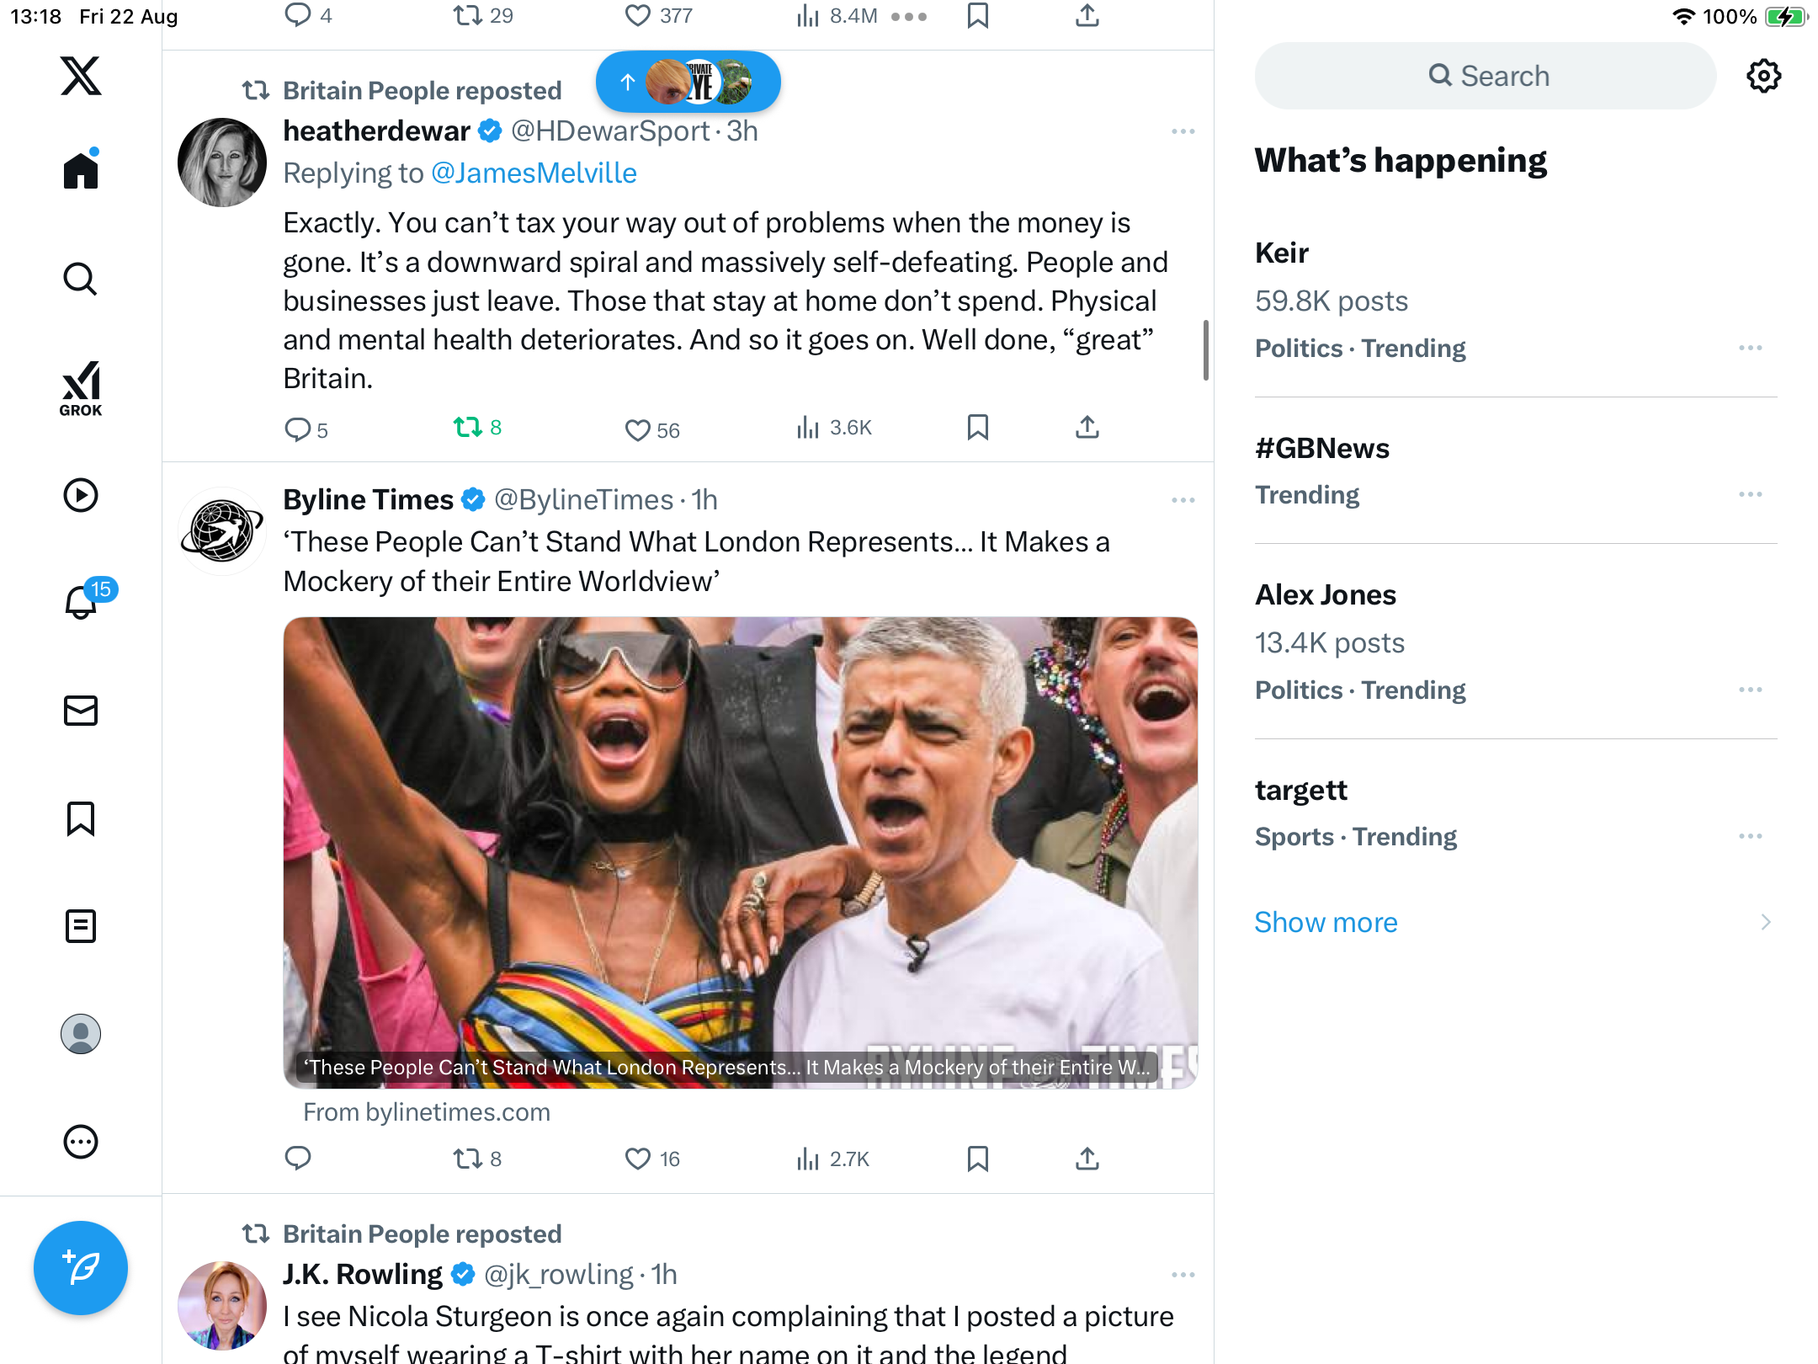Compose a new post
1818x1364 pixels.
point(81,1267)
